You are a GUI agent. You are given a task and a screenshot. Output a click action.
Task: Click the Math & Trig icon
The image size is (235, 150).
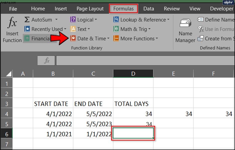116,29
